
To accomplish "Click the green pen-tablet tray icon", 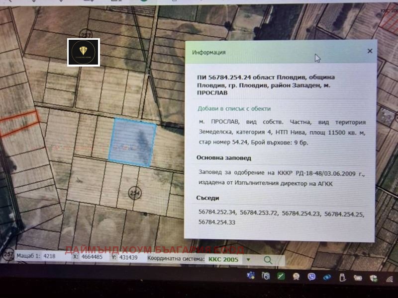I will 281,276.
